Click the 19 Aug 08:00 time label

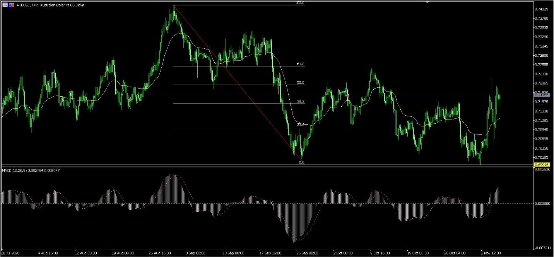[x=123, y=254]
